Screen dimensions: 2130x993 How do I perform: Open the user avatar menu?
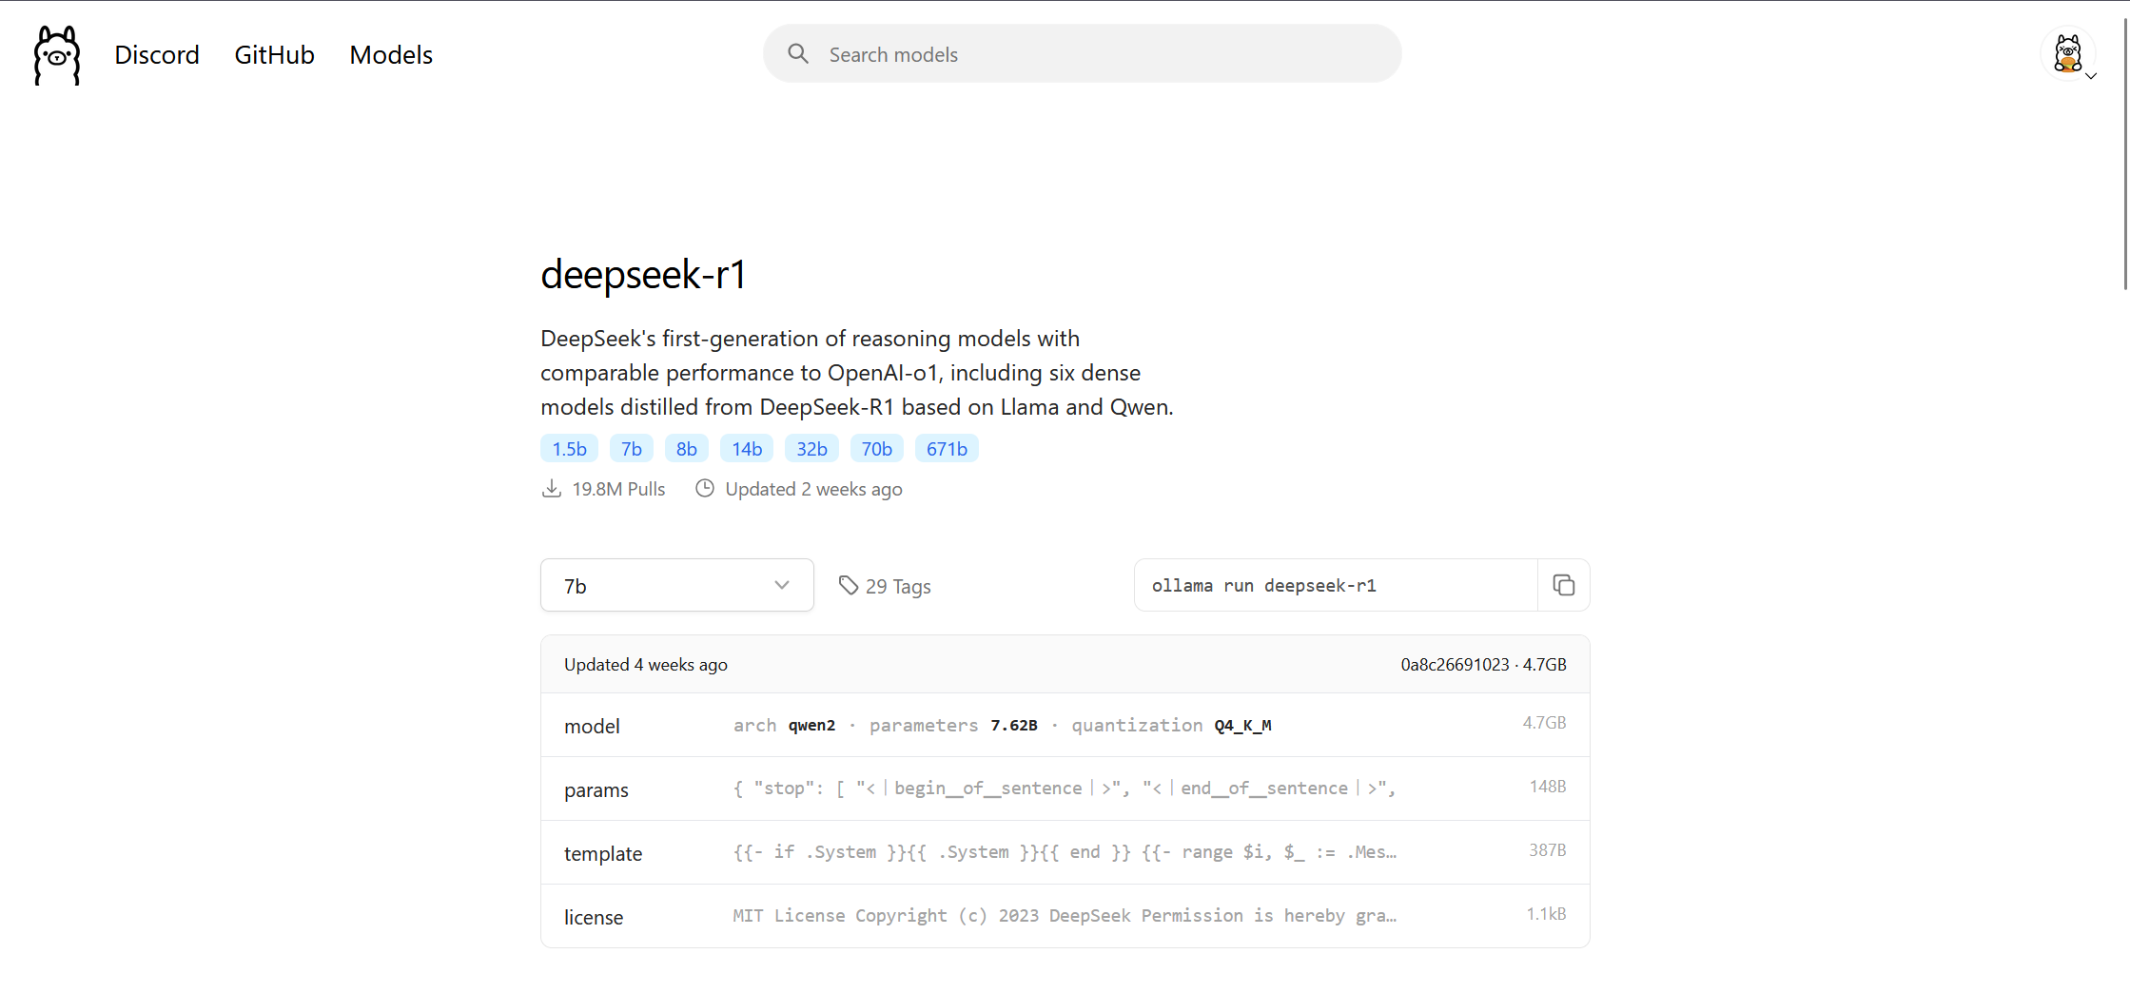(2068, 54)
